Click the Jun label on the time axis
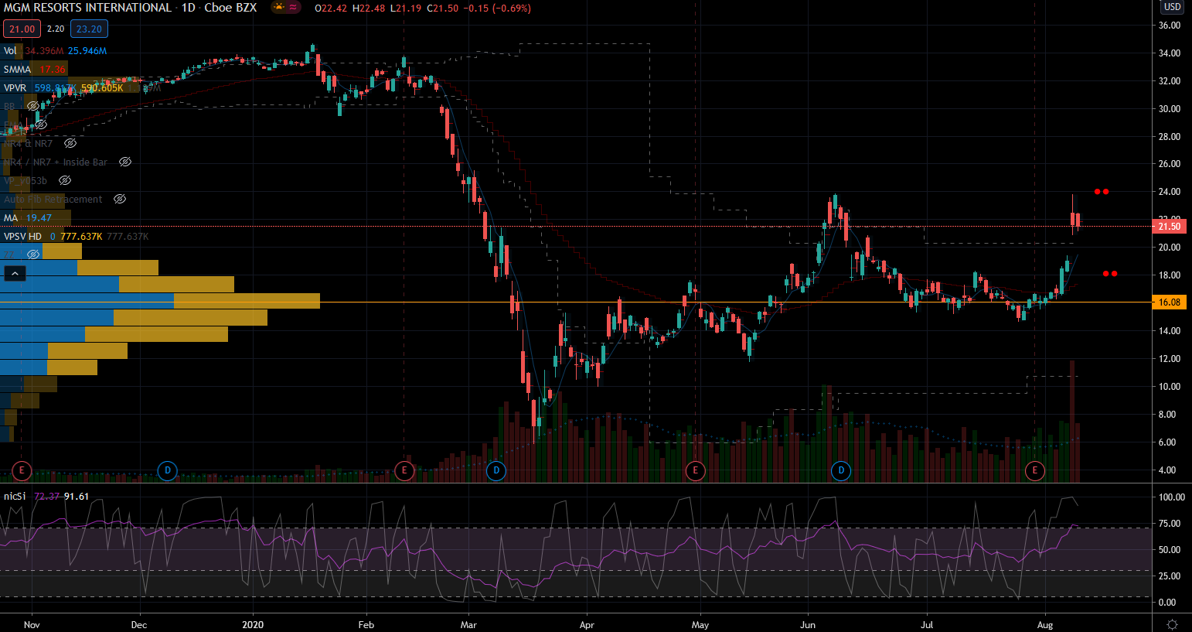This screenshot has height=632, width=1192. (808, 624)
